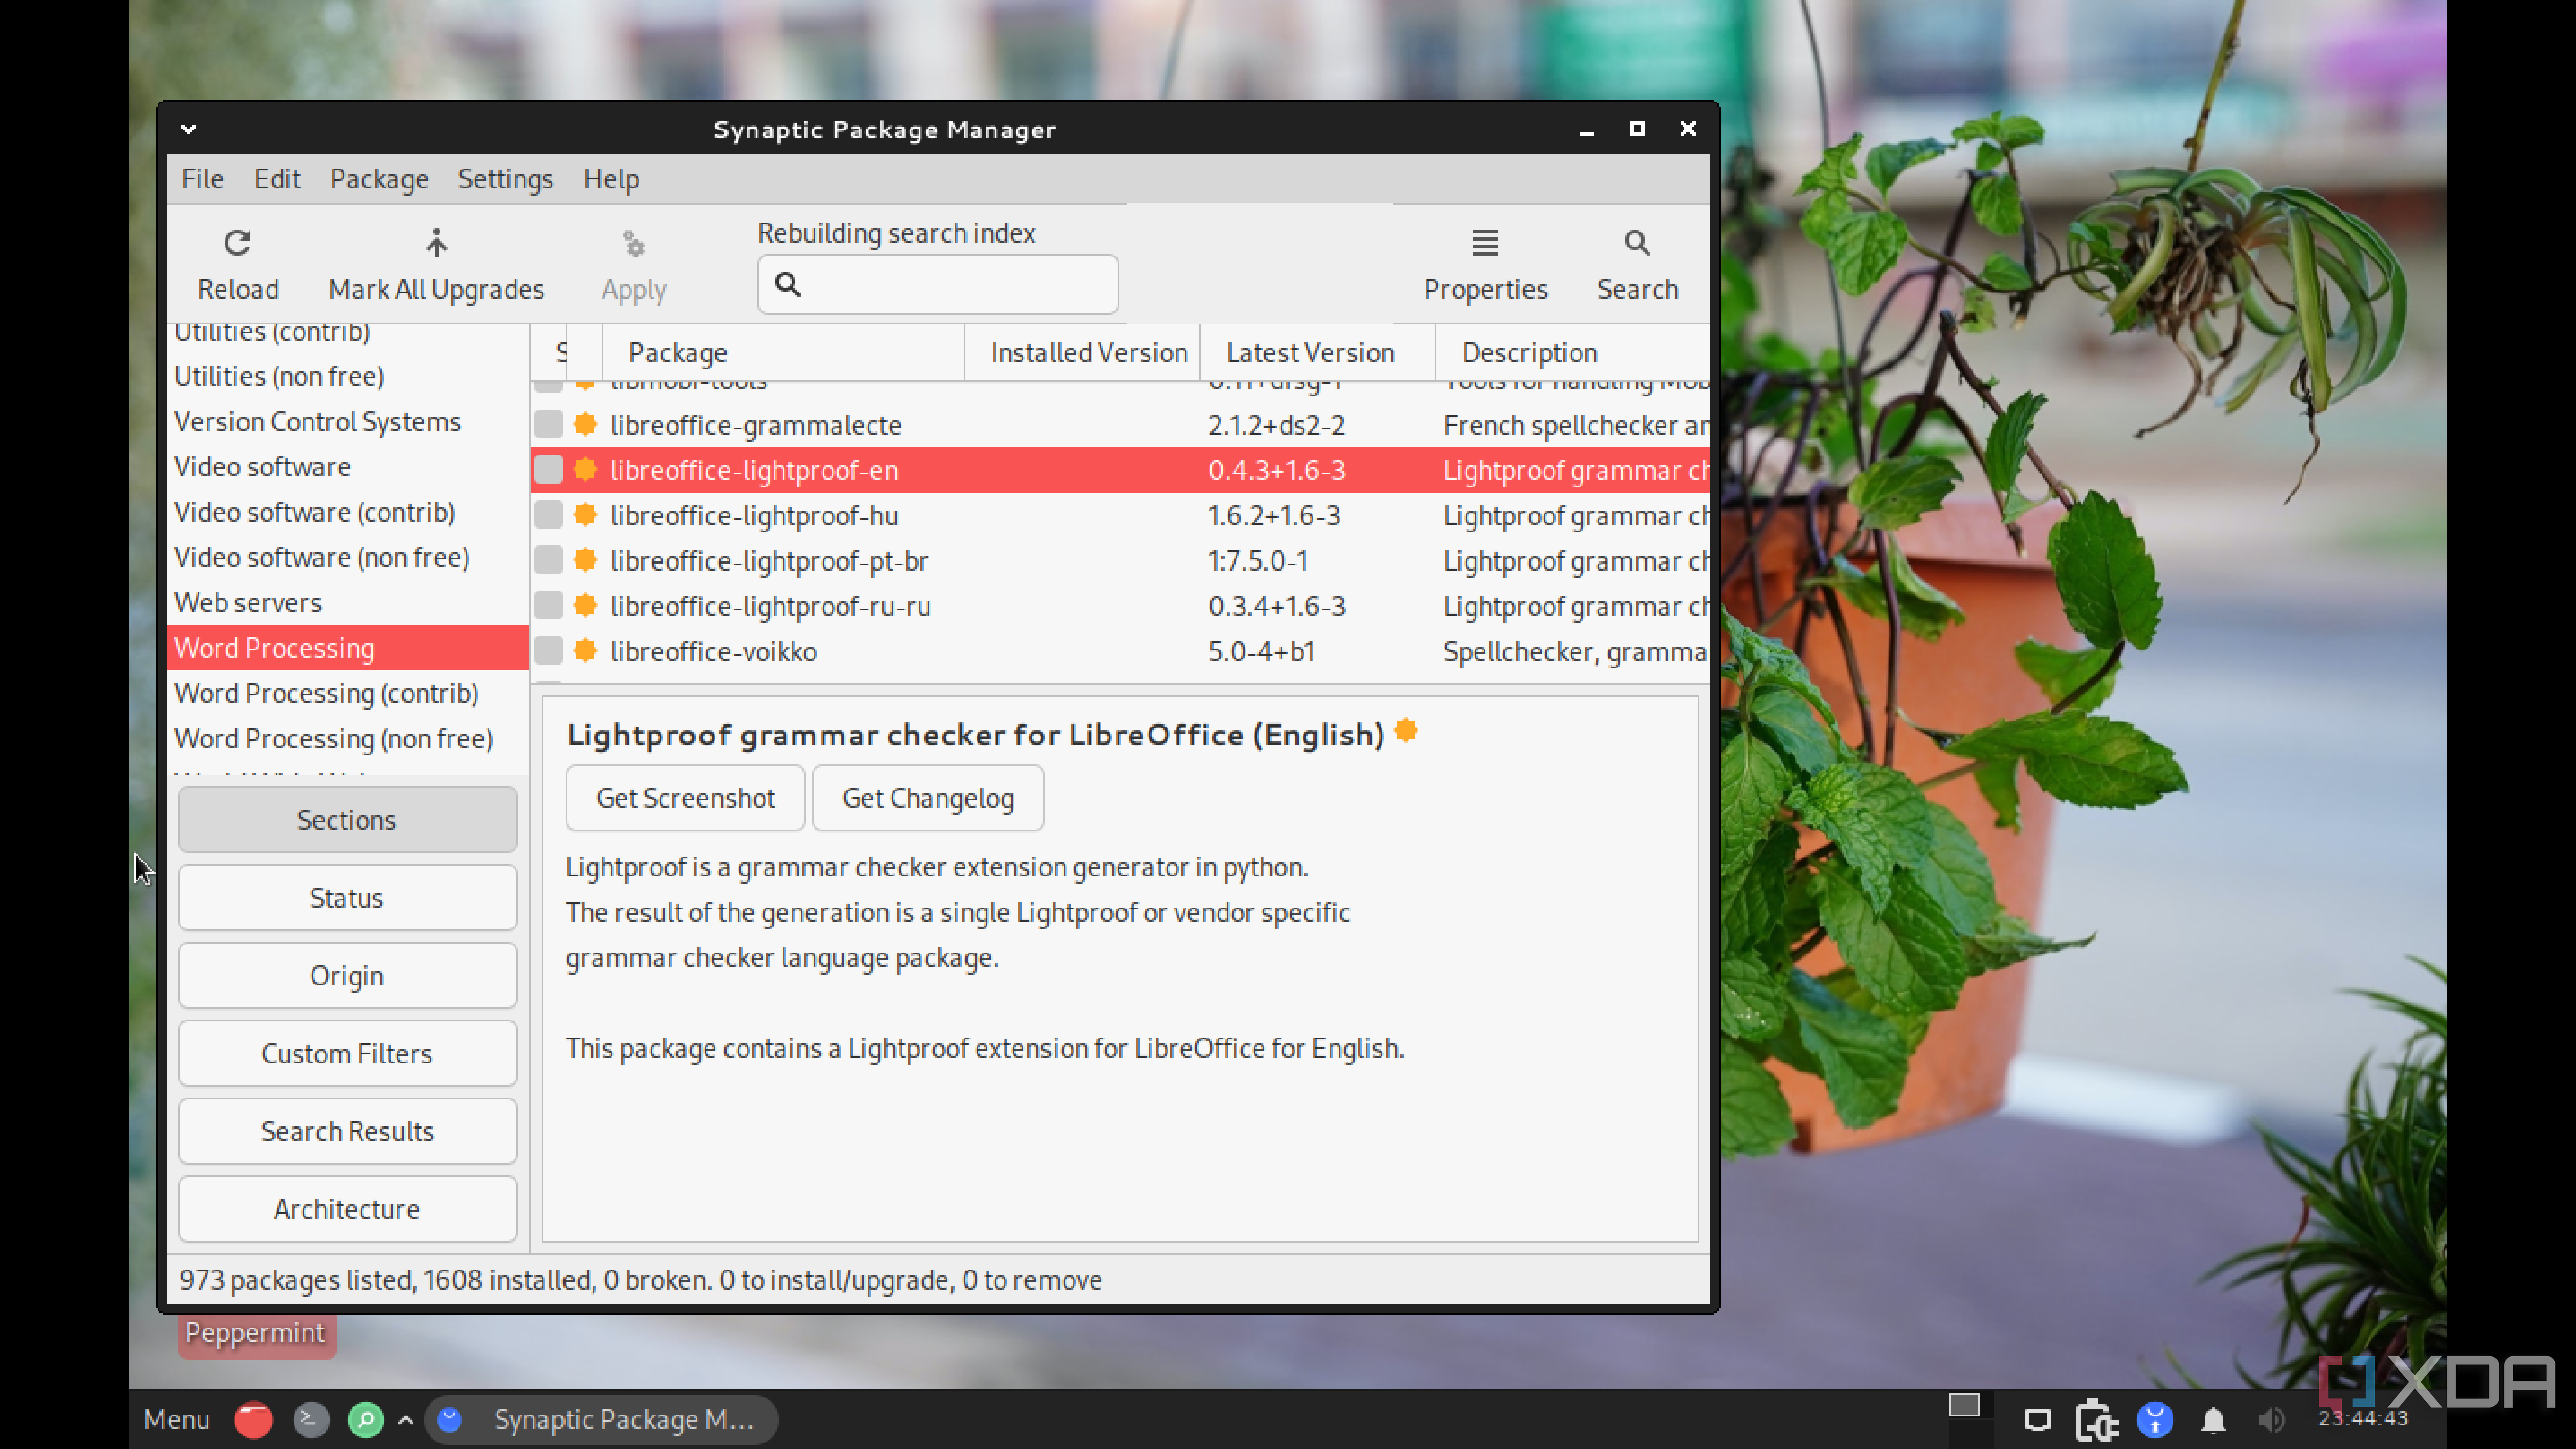The height and width of the screenshot is (1449, 2576).
Task: Open the Package menu
Action: click(379, 179)
